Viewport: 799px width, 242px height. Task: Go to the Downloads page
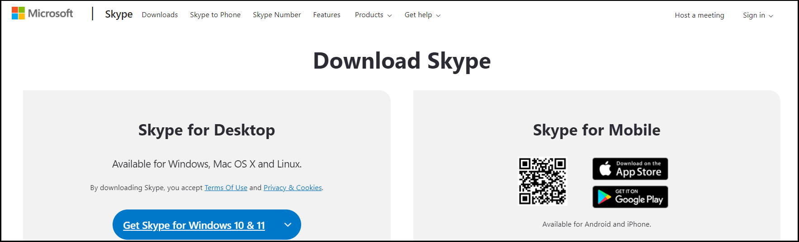160,15
